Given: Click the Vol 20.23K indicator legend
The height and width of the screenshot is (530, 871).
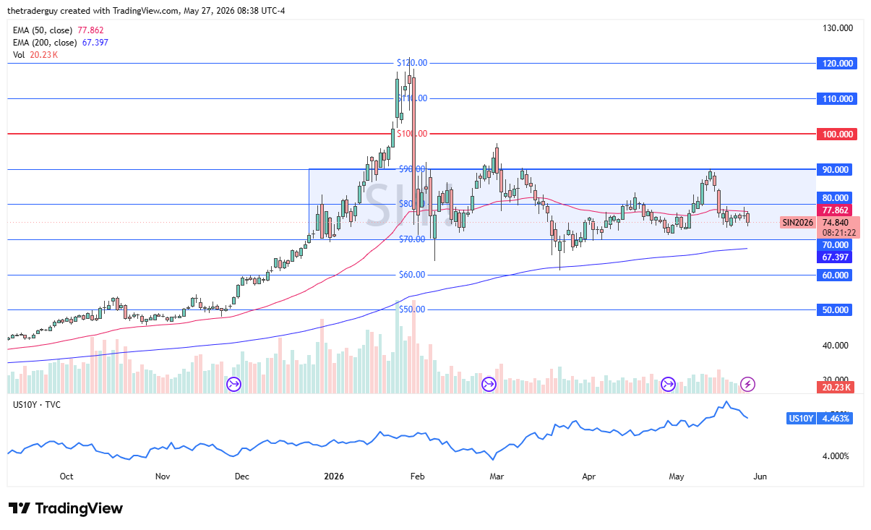Looking at the screenshot, I should 35,55.
